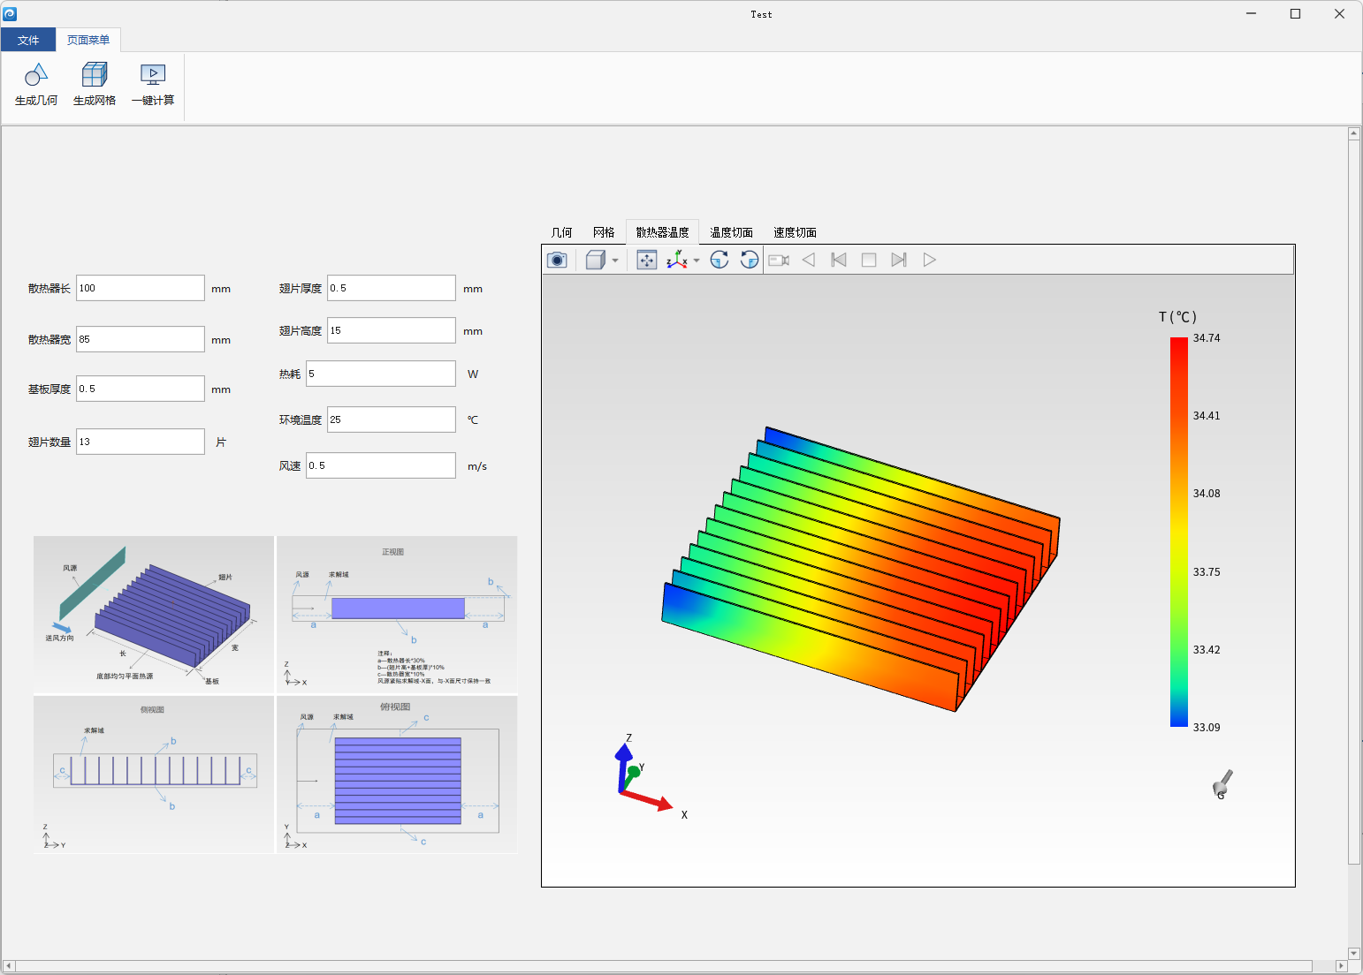This screenshot has height=975, width=1363.
Task: Click the temperature color legend bar
Action: [1179, 532]
